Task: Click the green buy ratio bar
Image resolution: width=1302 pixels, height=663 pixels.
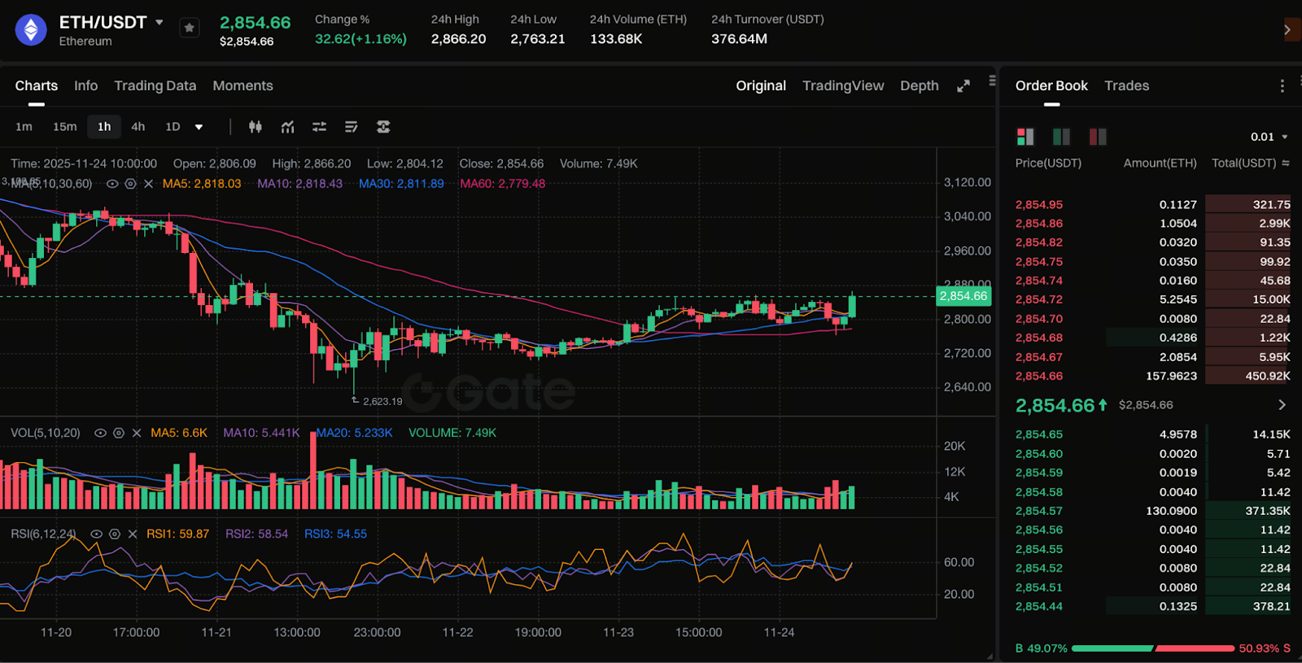Action: [1112, 648]
